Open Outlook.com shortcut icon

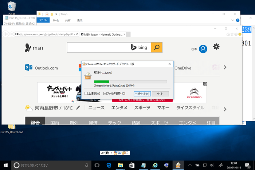[28, 67]
